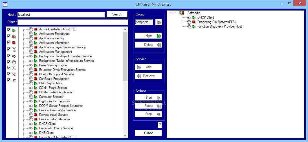Image resolution: width=308 pixels, height=142 pixels.
Task: Toggle the pending hourglass filter checkbox
Action: pyautogui.click(x=9, y=49)
